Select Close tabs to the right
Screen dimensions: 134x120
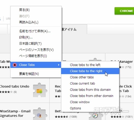tap(90, 71)
